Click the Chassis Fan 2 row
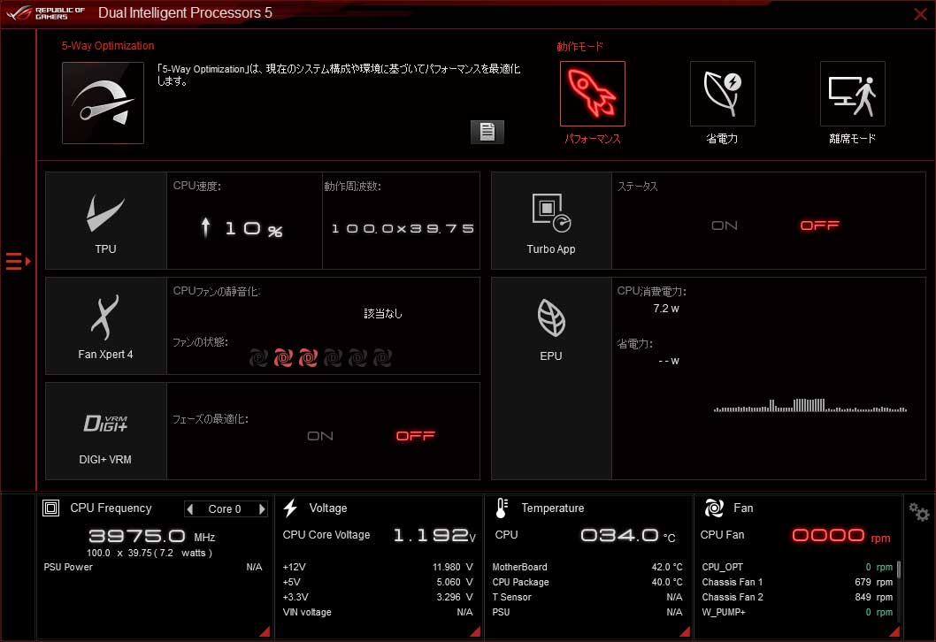Viewport: 936px width, 642px height. 797,597
